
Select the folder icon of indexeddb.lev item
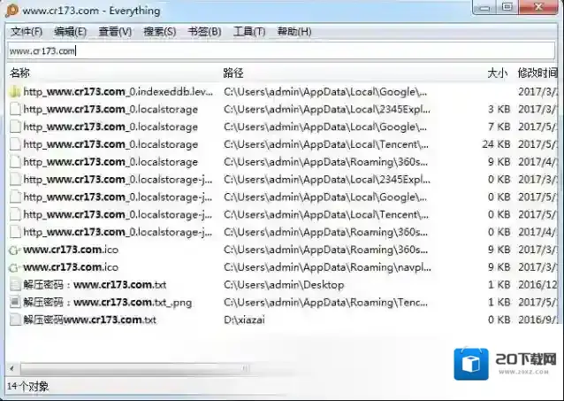(x=15, y=91)
